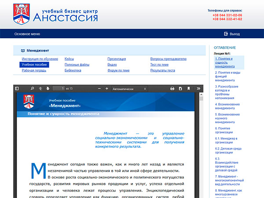The height and width of the screenshot is (198, 264).
Task: Select the 'Учебное пособие' tab
Action: tap(34, 65)
